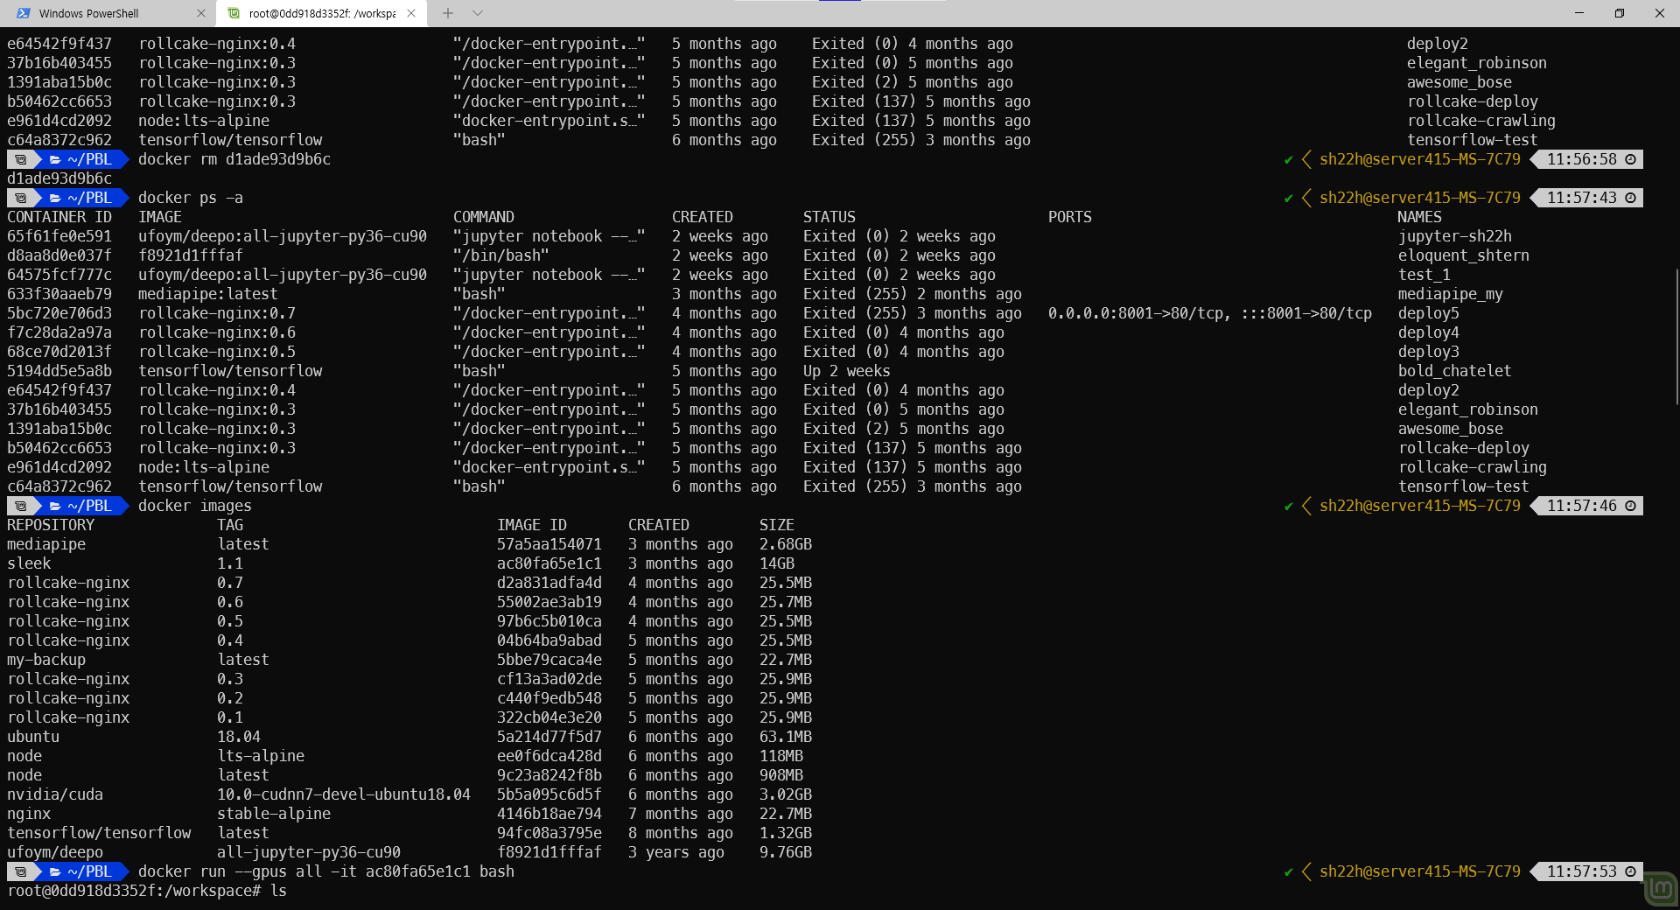Viewport: 1680px width, 910px height.
Task: Minimize the terminal window
Action: [x=1579, y=13]
